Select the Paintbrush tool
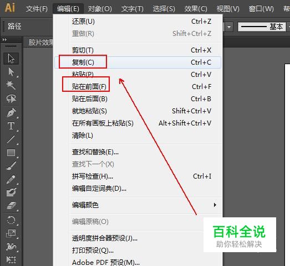This screenshot has height=266, width=290. click(11, 166)
